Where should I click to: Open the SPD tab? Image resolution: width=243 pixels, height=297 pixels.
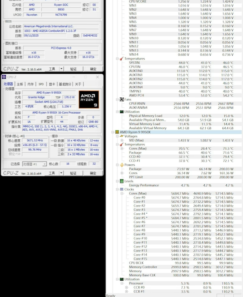click(x=41, y=84)
